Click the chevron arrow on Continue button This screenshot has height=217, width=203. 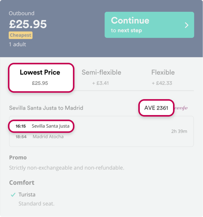[x=187, y=25]
